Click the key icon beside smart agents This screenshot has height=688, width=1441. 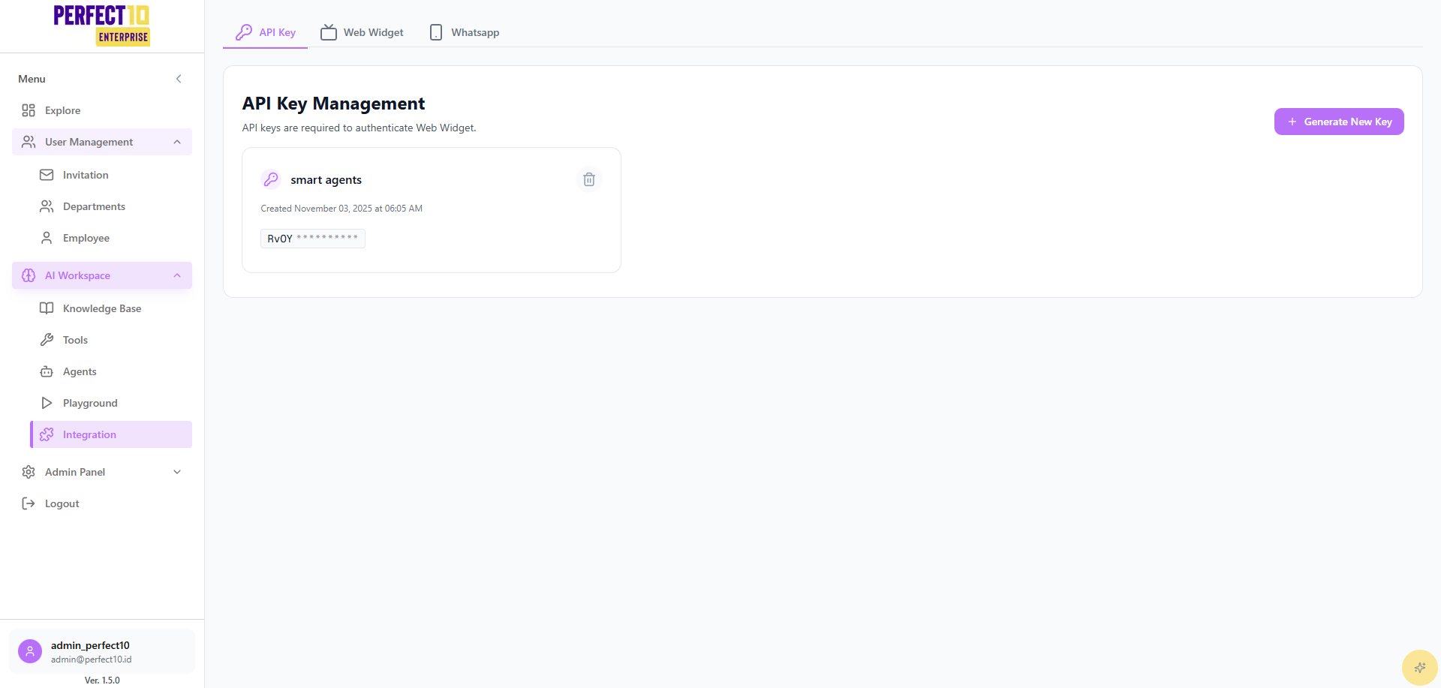271,179
